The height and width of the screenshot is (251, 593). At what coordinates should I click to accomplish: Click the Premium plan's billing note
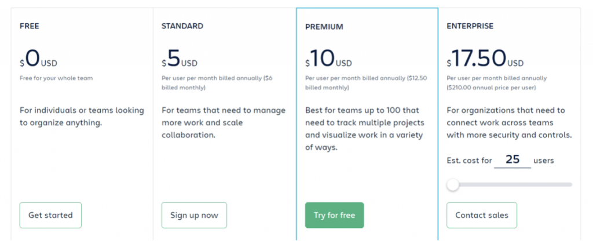(365, 83)
